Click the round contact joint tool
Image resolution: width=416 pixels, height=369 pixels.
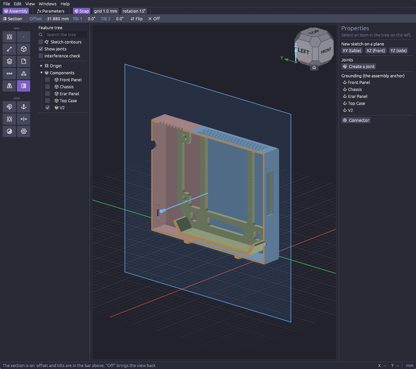tap(10, 131)
